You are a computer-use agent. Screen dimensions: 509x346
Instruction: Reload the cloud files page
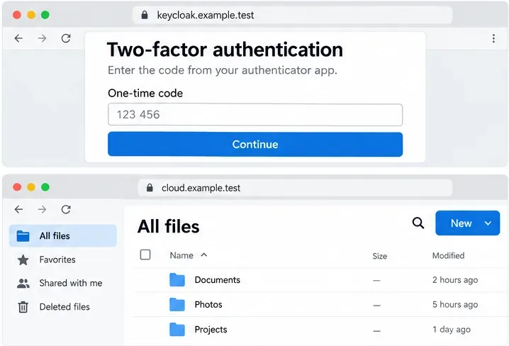(x=66, y=209)
